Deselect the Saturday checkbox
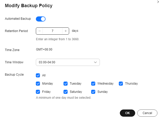Screen dimensions: 159x120 click(66, 92)
